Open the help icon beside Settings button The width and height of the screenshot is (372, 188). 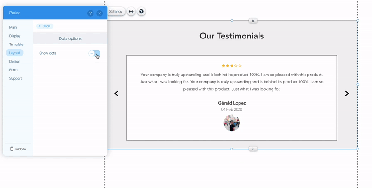coord(141,11)
